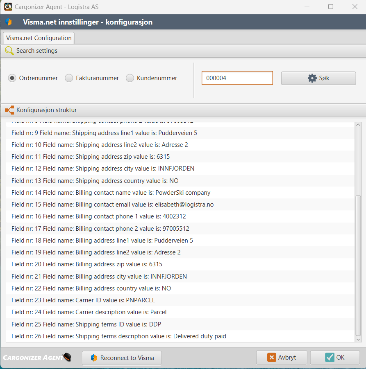366x369 pixels.
Task: Click the list scrollbar up arrow
Action: [358, 125]
